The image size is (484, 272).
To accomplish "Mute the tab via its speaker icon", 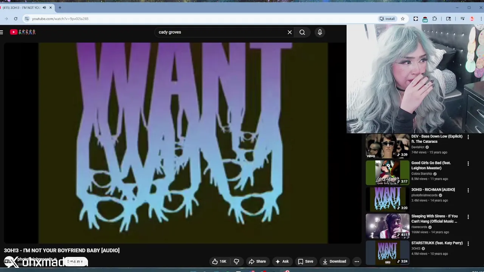I will pos(44,8).
